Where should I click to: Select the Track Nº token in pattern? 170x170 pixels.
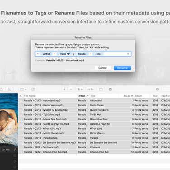pos(65,54)
